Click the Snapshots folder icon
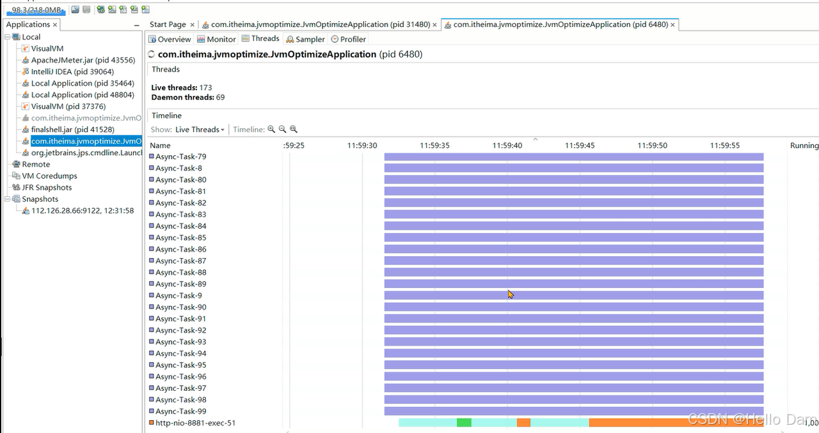 (17, 199)
